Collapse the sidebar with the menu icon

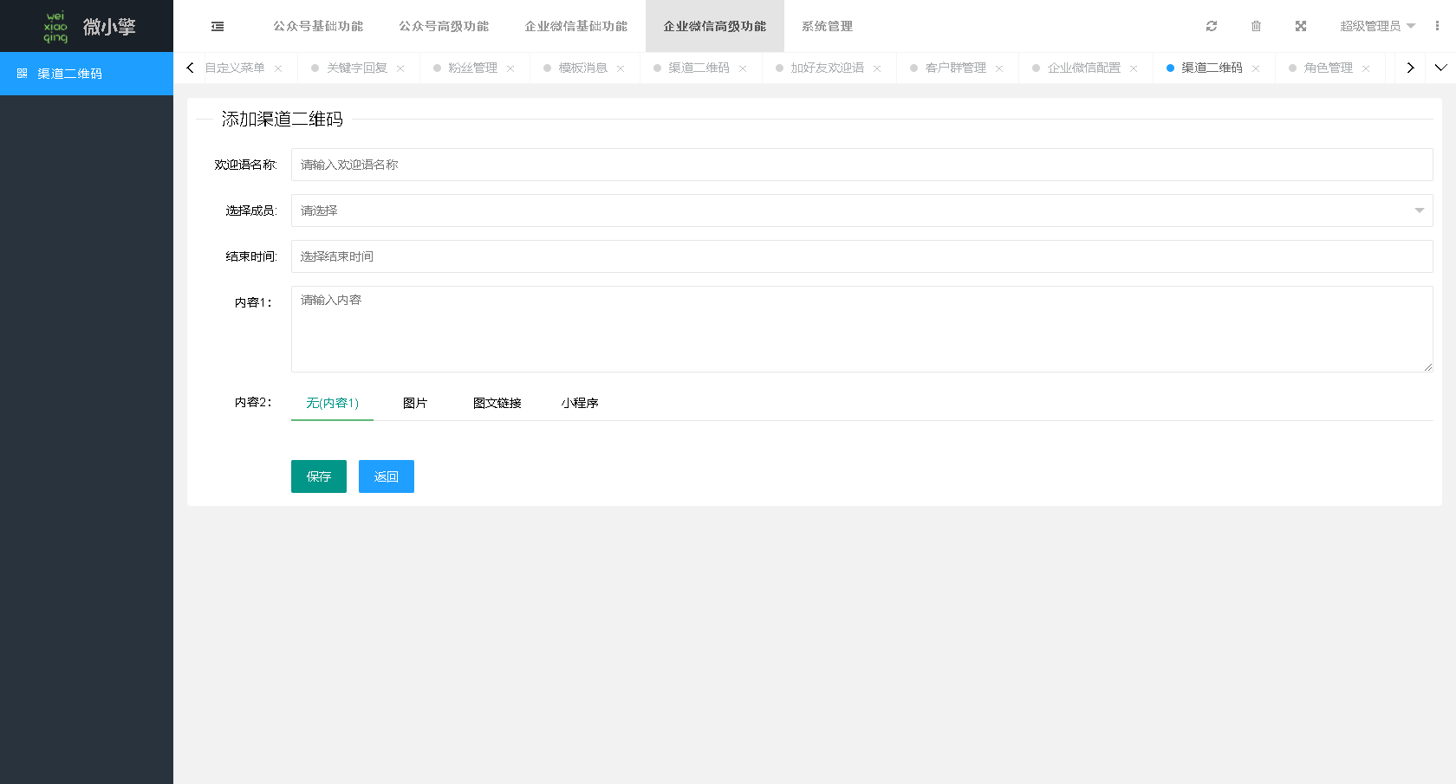pos(217,26)
